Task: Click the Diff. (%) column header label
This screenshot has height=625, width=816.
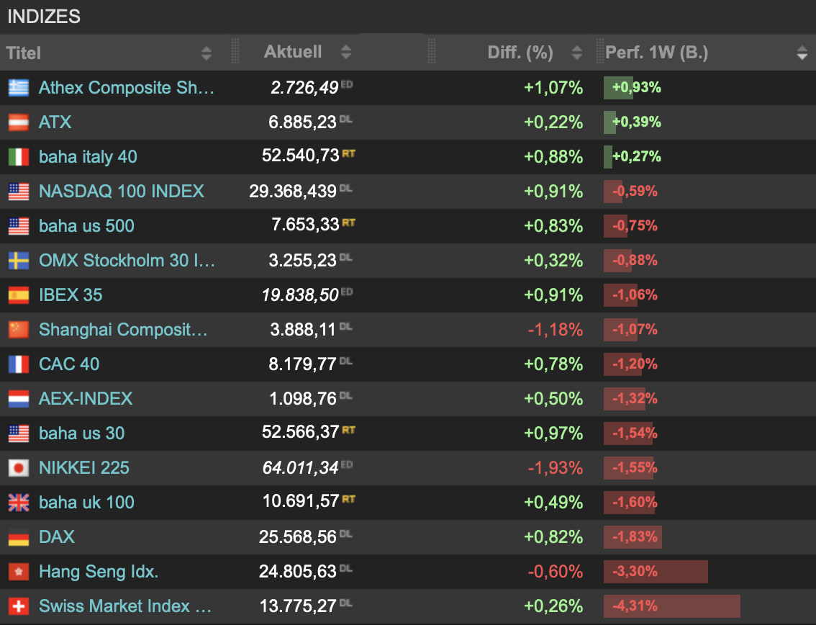Action: pyautogui.click(x=520, y=52)
